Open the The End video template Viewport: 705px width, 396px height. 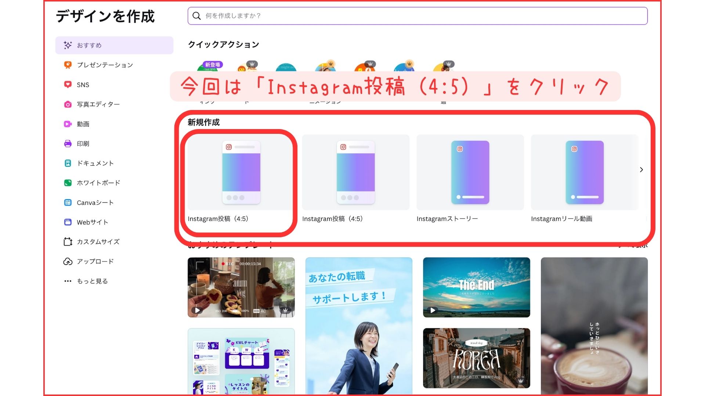(x=476, y=287)
